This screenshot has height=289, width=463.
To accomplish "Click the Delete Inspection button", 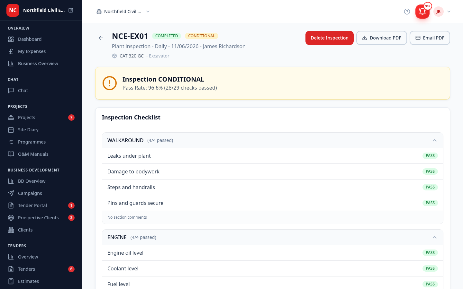I will click(330, 38).
